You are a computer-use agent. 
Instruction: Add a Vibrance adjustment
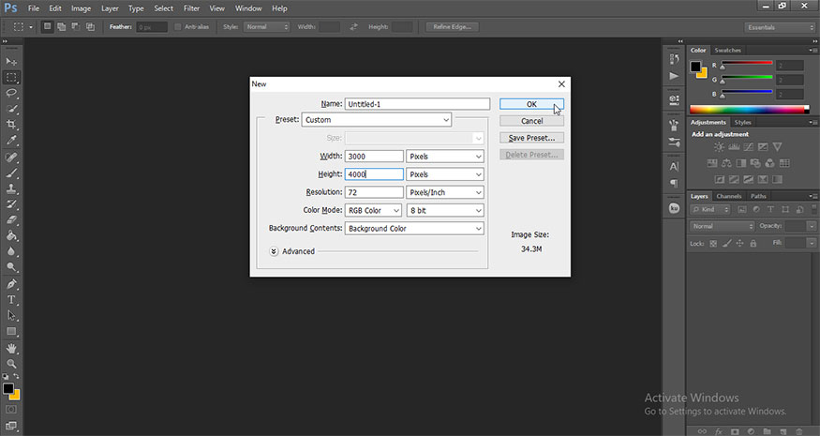(x=778, y=147)
